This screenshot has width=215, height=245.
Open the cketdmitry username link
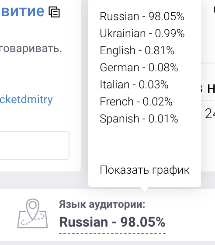point(26,100)
